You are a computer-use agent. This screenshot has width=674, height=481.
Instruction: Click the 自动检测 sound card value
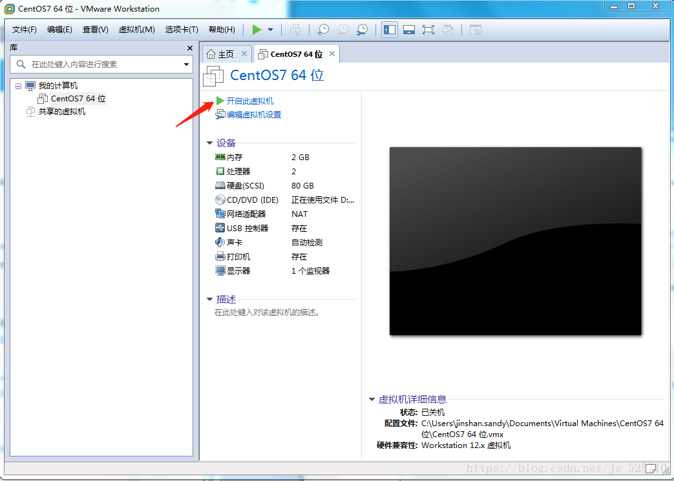(x=307, y=242)
